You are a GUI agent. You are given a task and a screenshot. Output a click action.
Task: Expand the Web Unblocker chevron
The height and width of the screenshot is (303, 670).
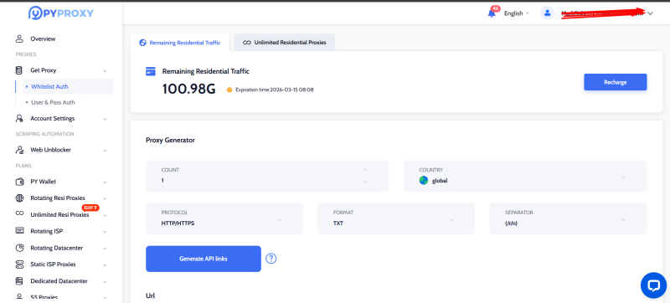(105, 151)
